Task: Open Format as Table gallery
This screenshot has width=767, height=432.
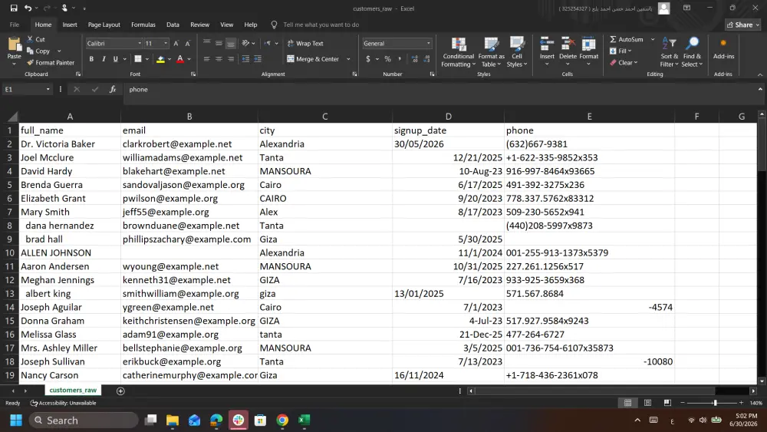Action: 491,52
